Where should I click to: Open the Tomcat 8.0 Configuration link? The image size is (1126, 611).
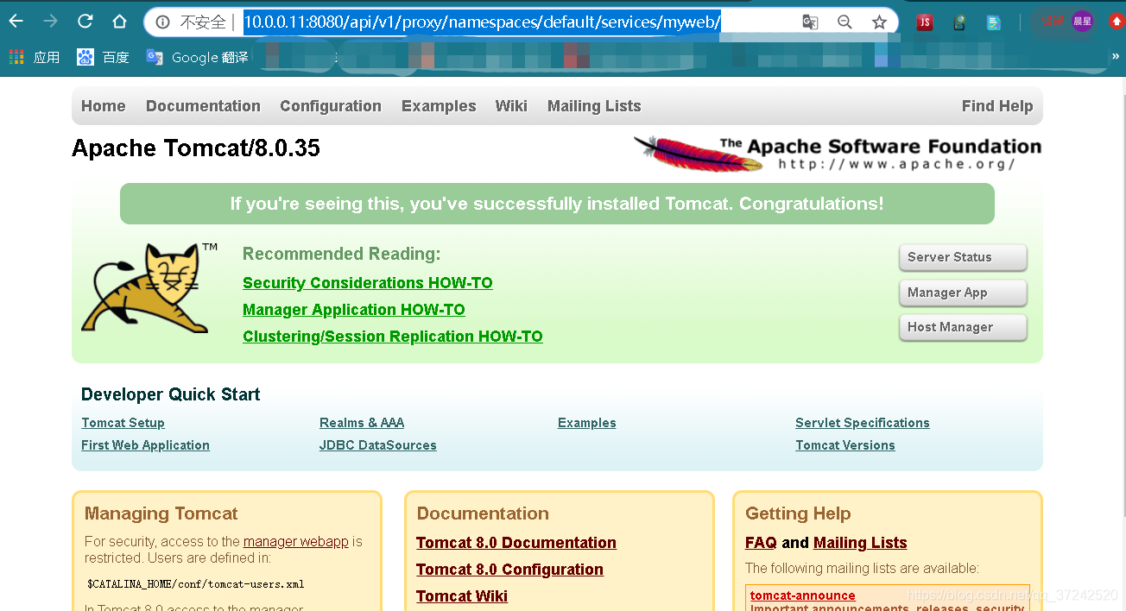click(x=509, y=570)
